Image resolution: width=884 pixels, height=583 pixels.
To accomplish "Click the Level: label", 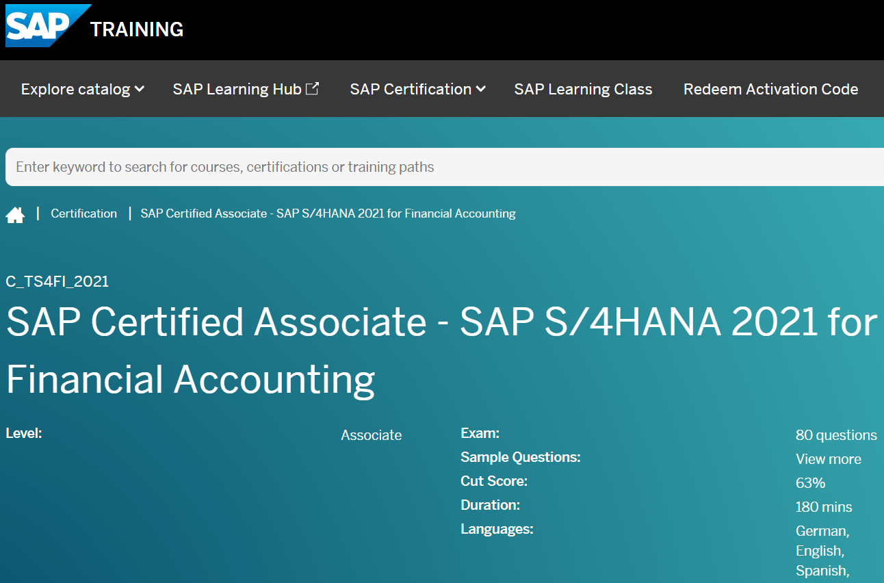I will 24,433.
